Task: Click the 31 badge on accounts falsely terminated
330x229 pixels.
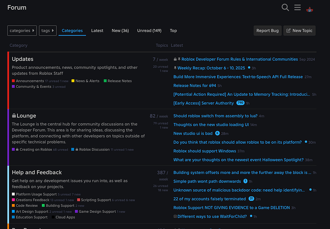Action: (x=251, y=199)
